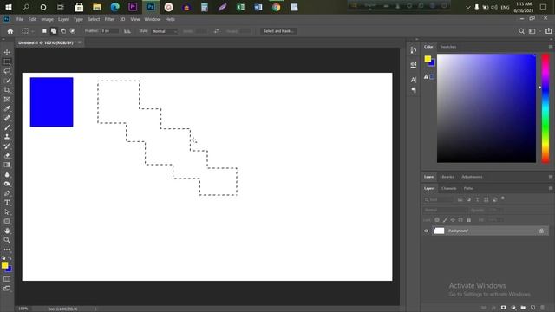Toggle Background layer visibility eye

pyautogui.click(x=426, y=231)
